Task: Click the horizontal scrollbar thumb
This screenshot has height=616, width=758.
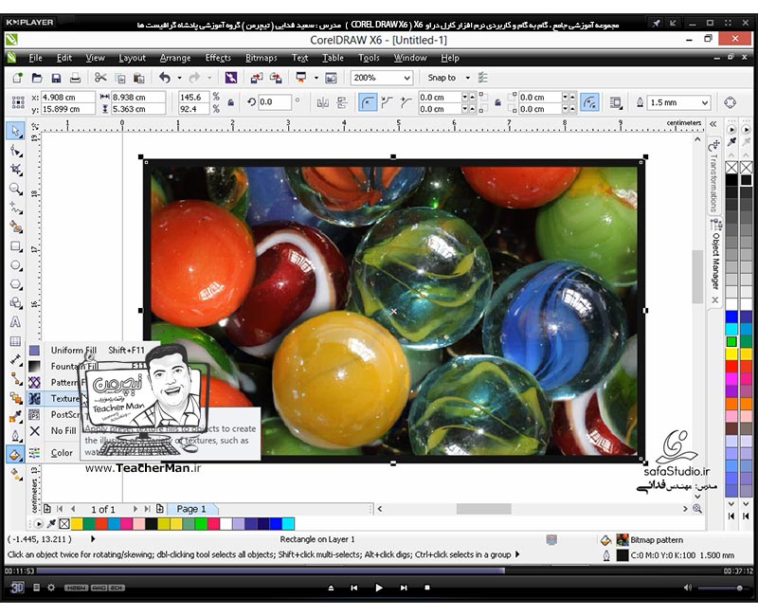Action: click(483, 509)
